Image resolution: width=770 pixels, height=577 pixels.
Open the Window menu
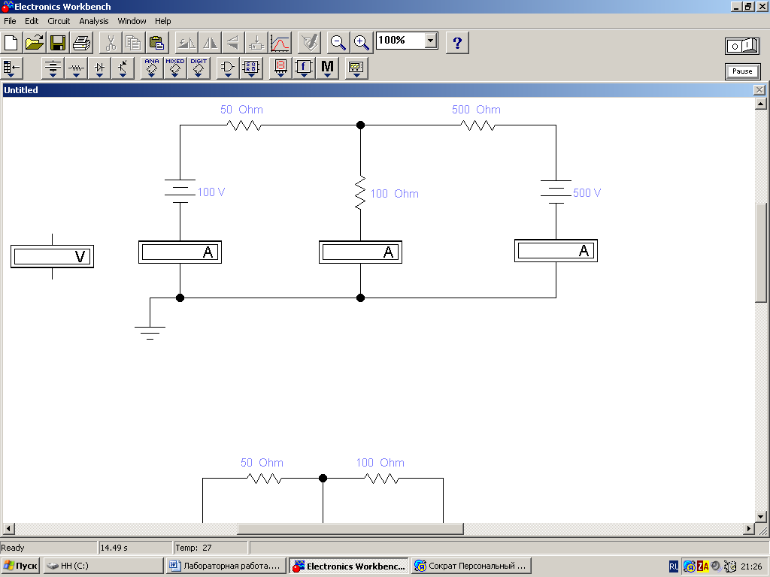click(132, 21)
